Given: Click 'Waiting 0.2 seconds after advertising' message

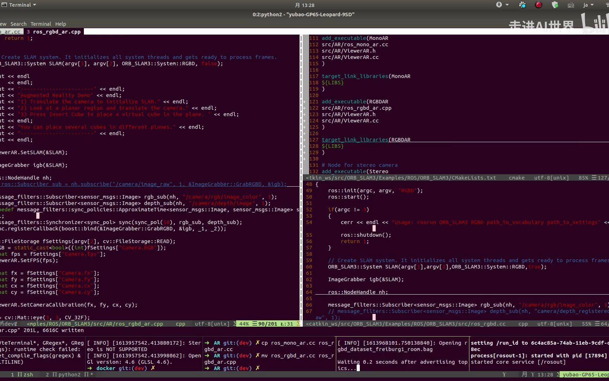Looking at the screenshot, I should (x=402, y=365).
